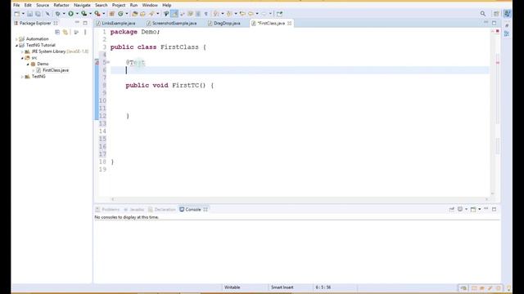Collapse the src folder node
Viewport: 524px width, 294px height.
[x=22, y=58]
